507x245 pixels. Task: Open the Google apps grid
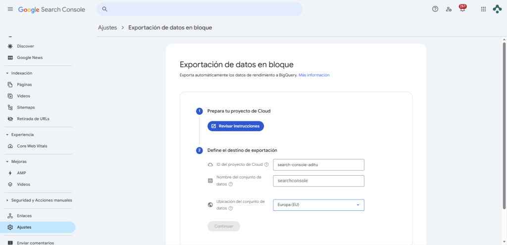tap(483, 9)
